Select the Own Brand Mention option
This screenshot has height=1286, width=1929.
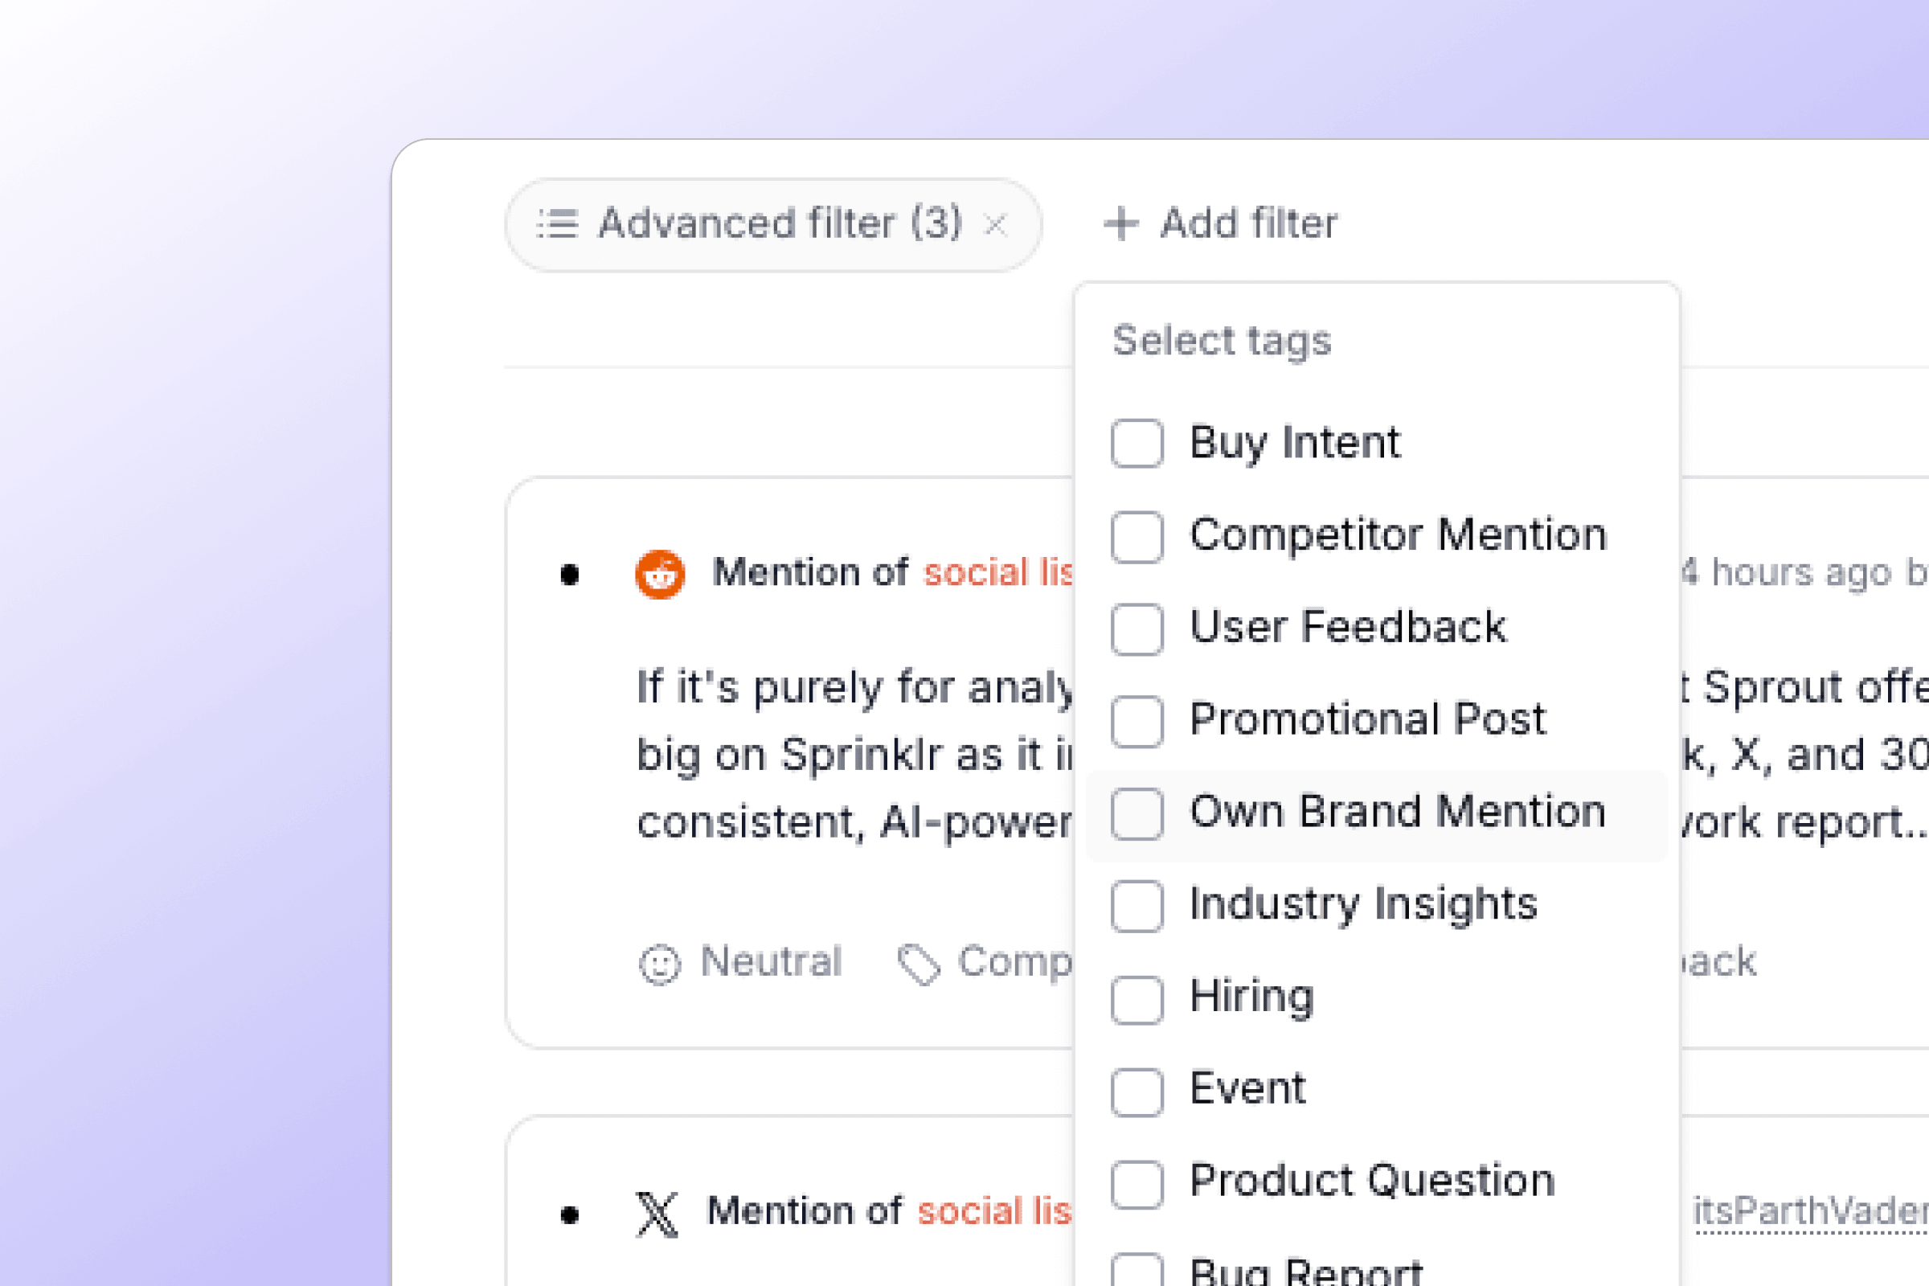coord(1397,813)
